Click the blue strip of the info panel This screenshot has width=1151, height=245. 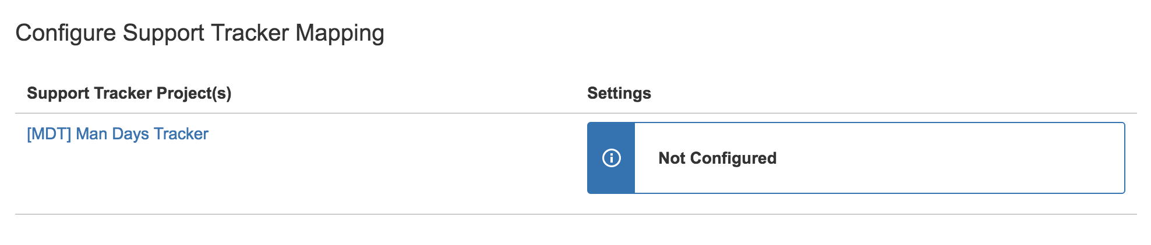pos(611,180)
